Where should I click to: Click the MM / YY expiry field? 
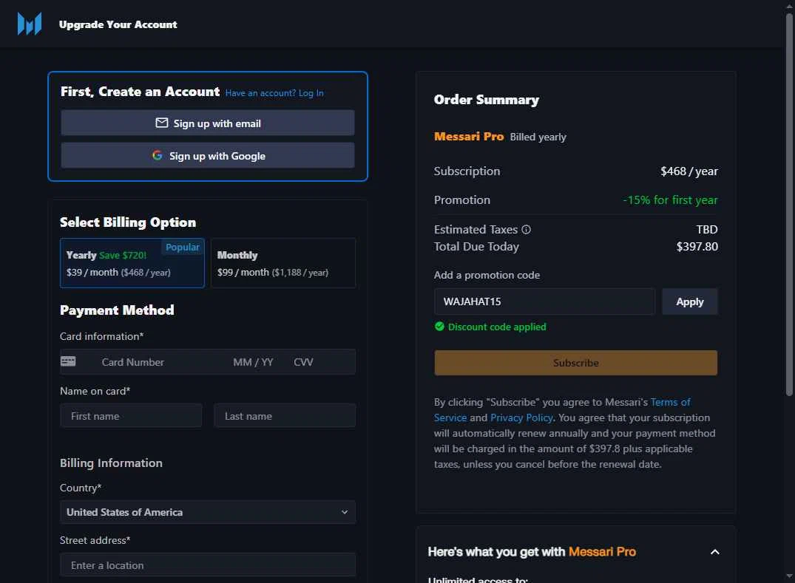[253, 362]
